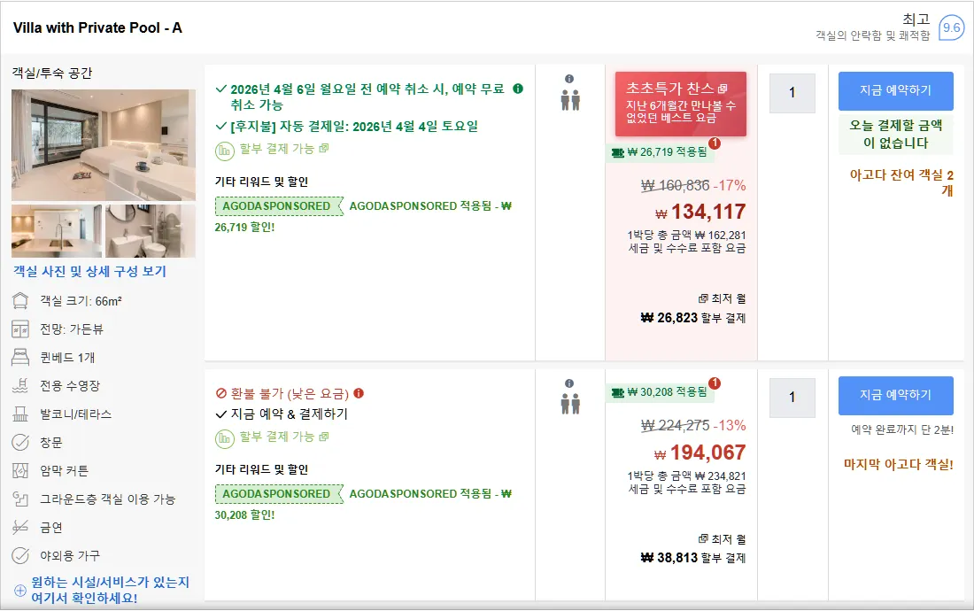Click the Villa with Private Pool - A title
The image size is (974, 611).
[x=97, y=28]
